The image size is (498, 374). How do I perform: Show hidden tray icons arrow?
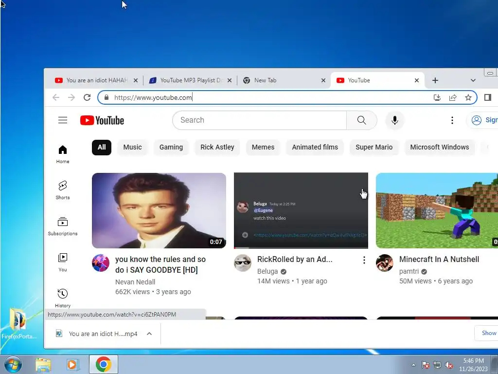[x=413, y=365]
